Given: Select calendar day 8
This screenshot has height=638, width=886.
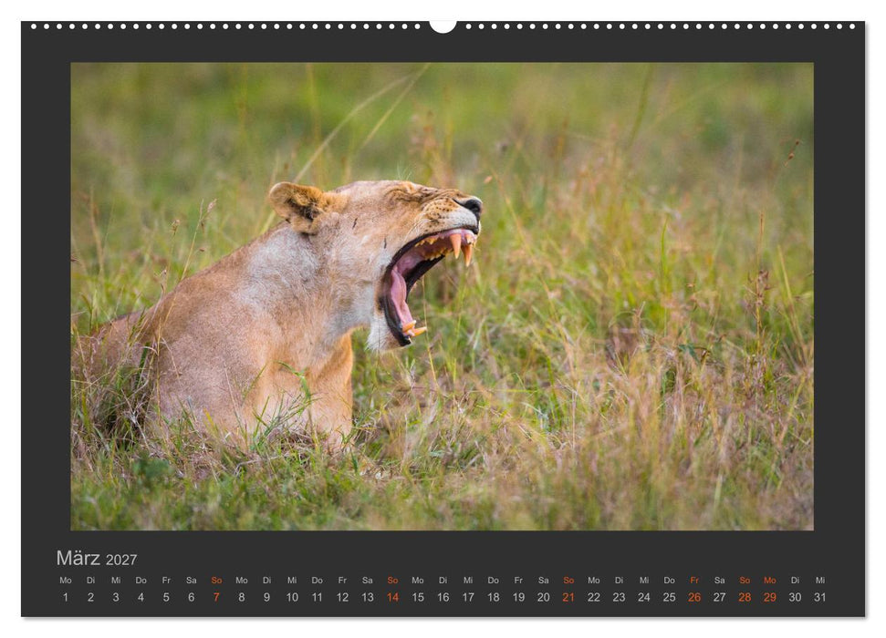Looking at the screenshot, I should [241, 597].
